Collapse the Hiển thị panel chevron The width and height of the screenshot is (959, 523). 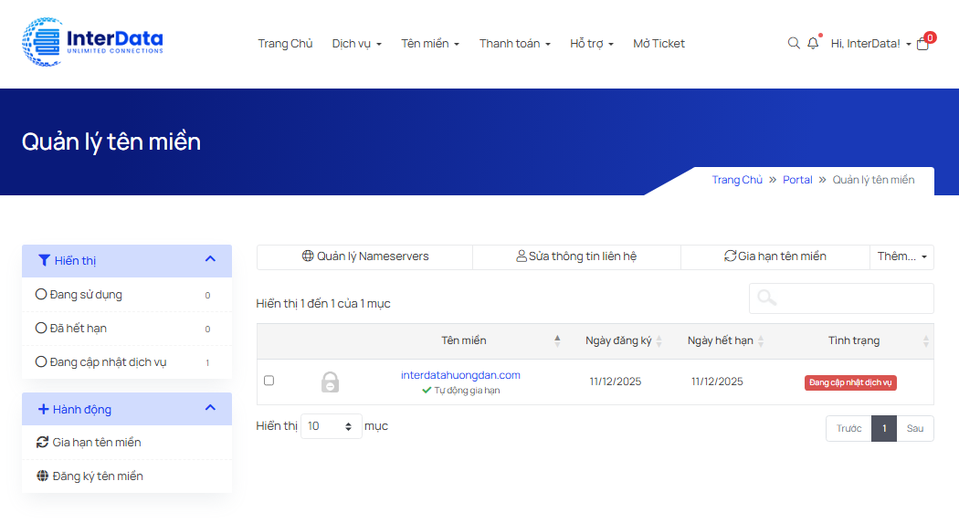210,259
